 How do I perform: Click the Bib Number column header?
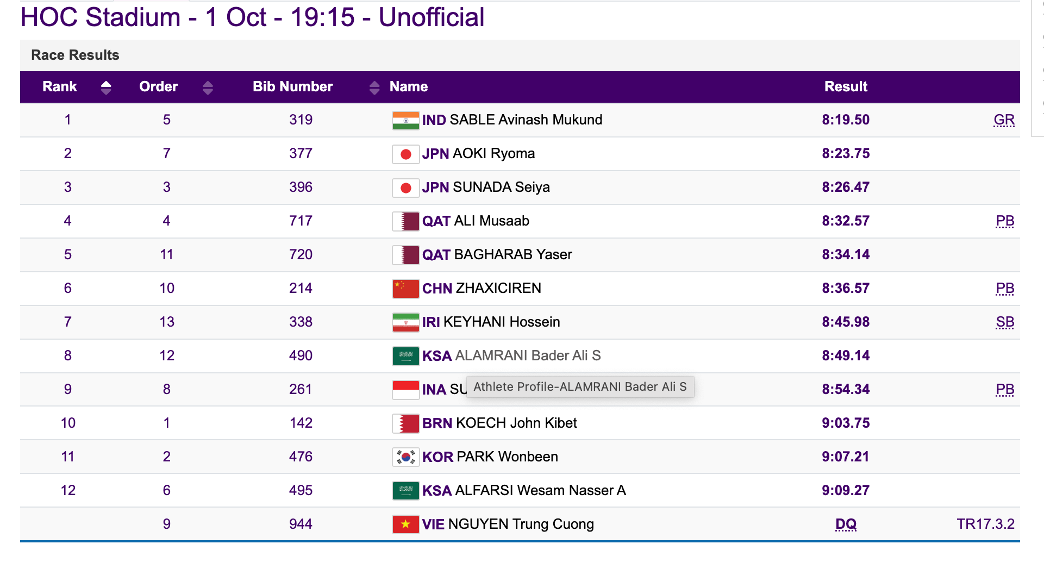pos(292,86)
